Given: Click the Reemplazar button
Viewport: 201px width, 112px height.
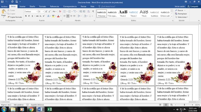Looking at the screenshot, I should 181,14.
